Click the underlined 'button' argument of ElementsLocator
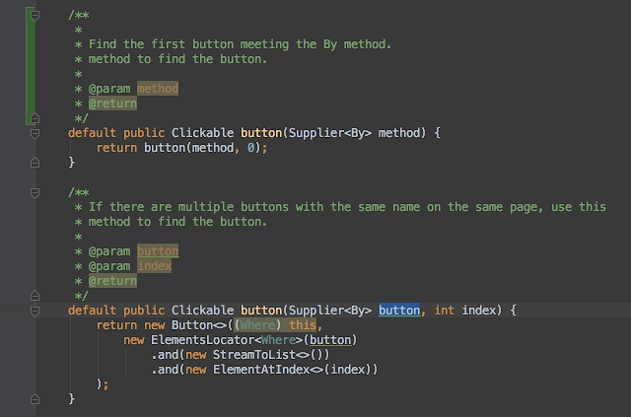 pyautogui.click(x=330, y=340)
